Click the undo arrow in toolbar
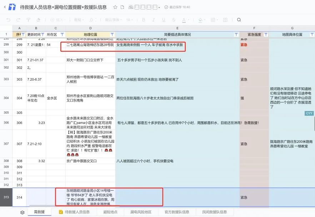 (9, 20)
